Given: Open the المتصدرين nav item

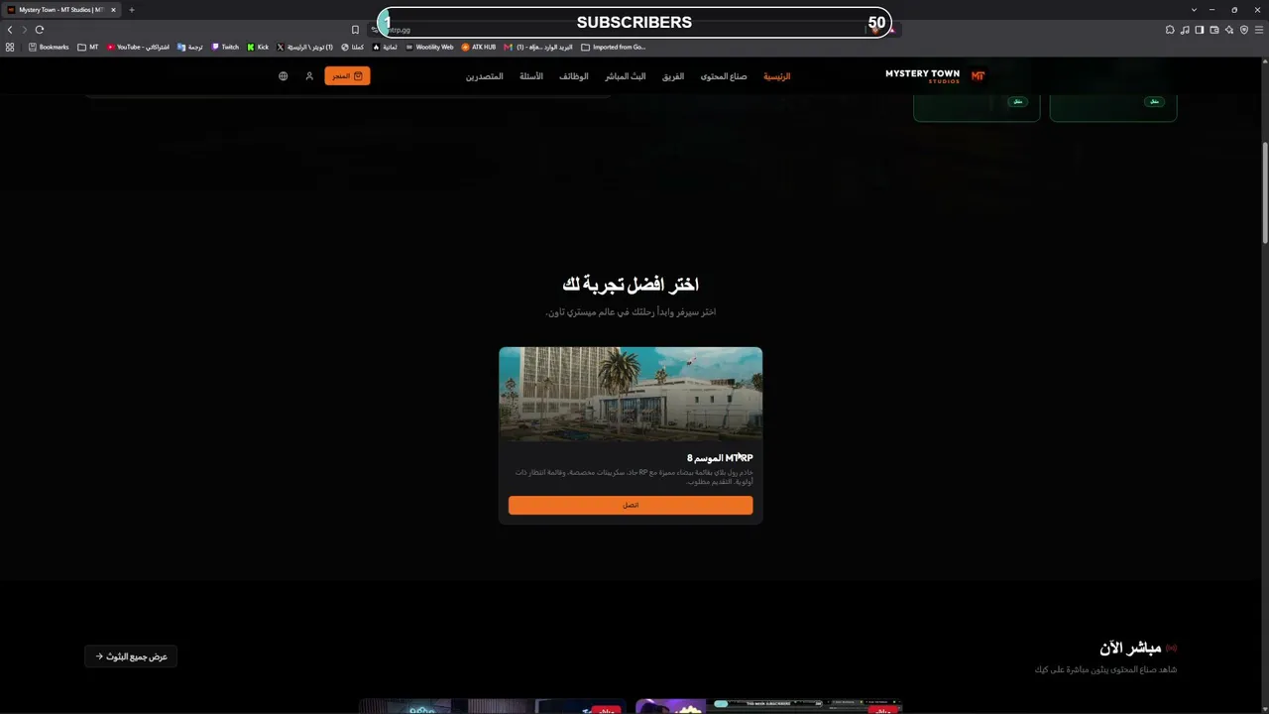Looking at the screenshot, I should (x=485, y=76).
